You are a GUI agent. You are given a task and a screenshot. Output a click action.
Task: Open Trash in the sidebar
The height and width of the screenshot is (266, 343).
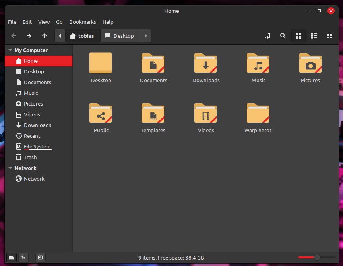(x=39, y=157)
